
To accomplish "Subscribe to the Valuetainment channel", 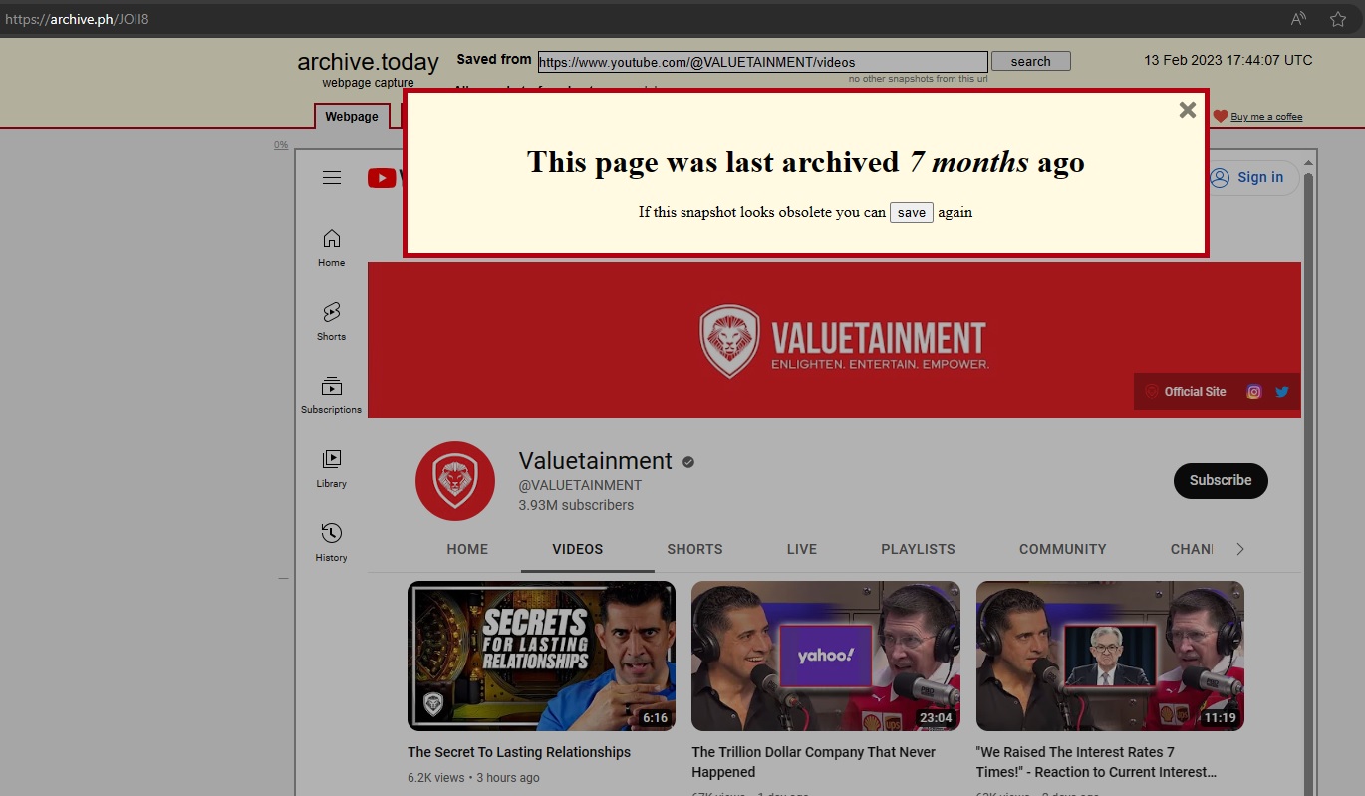I will [1220, 480].
